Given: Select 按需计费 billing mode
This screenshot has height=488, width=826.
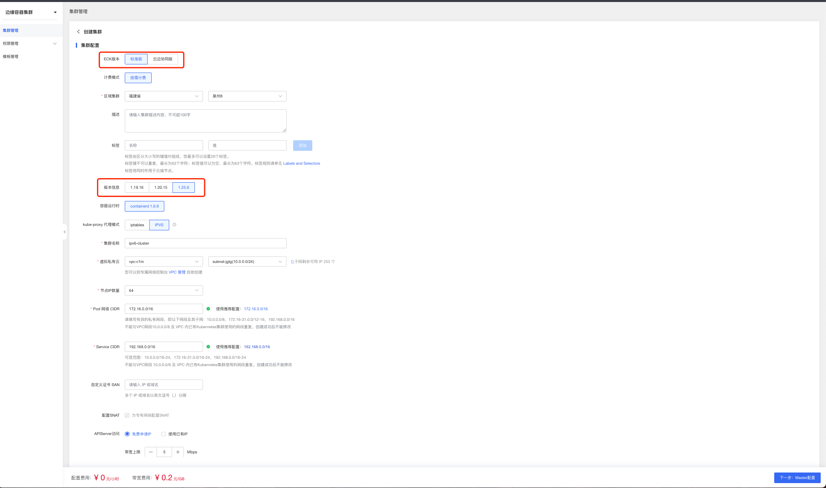Looking at the screenshot, I should click(138, 78).
